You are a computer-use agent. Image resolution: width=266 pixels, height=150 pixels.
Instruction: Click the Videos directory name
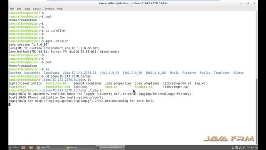click(x=238, y=73)
